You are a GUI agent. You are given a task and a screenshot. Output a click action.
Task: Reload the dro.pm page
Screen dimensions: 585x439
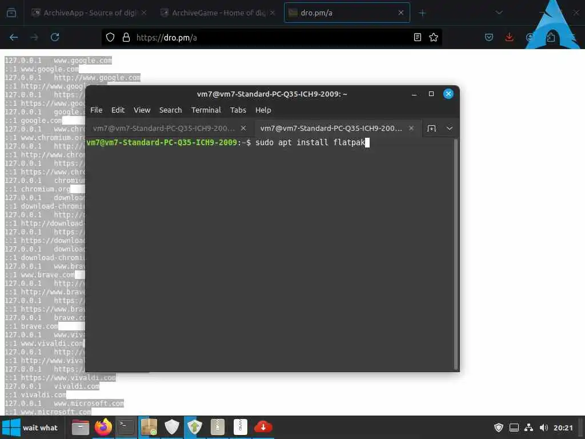click(x=55, y=37)
